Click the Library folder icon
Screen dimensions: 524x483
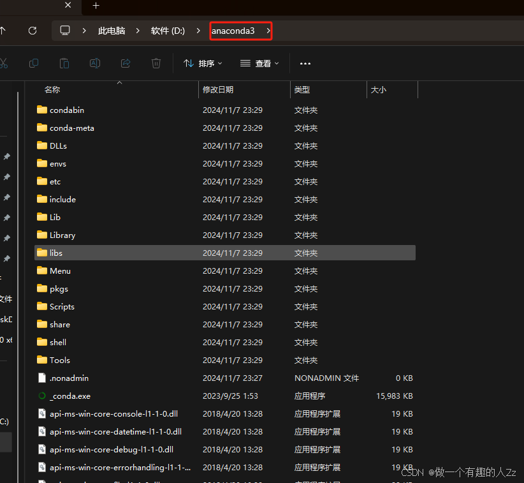42,235
